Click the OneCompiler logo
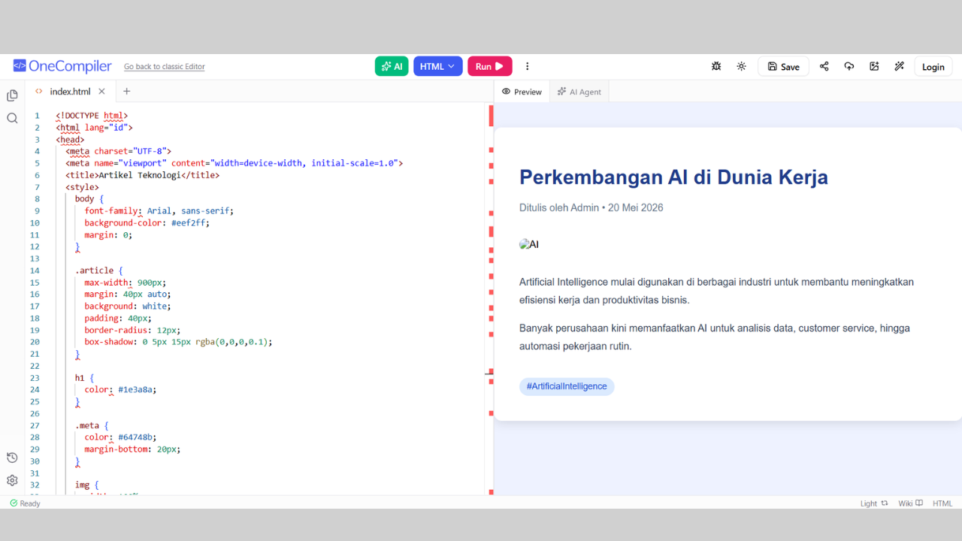 pyautogui.click(x=62, y=66)
